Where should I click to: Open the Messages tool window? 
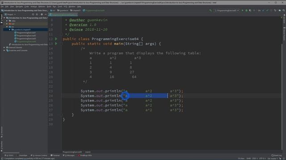click(69, 156)
